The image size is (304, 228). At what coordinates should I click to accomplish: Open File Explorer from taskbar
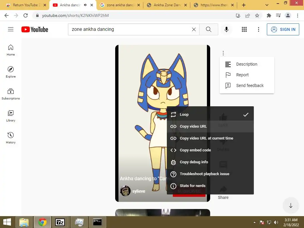pyautogui.click(x=24, y=222)
